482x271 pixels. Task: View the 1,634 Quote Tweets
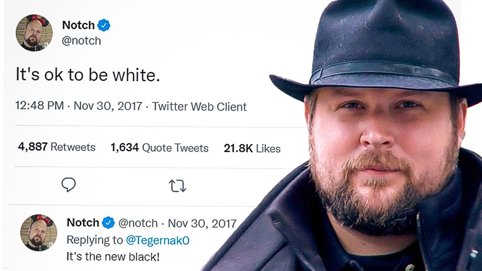159,148
